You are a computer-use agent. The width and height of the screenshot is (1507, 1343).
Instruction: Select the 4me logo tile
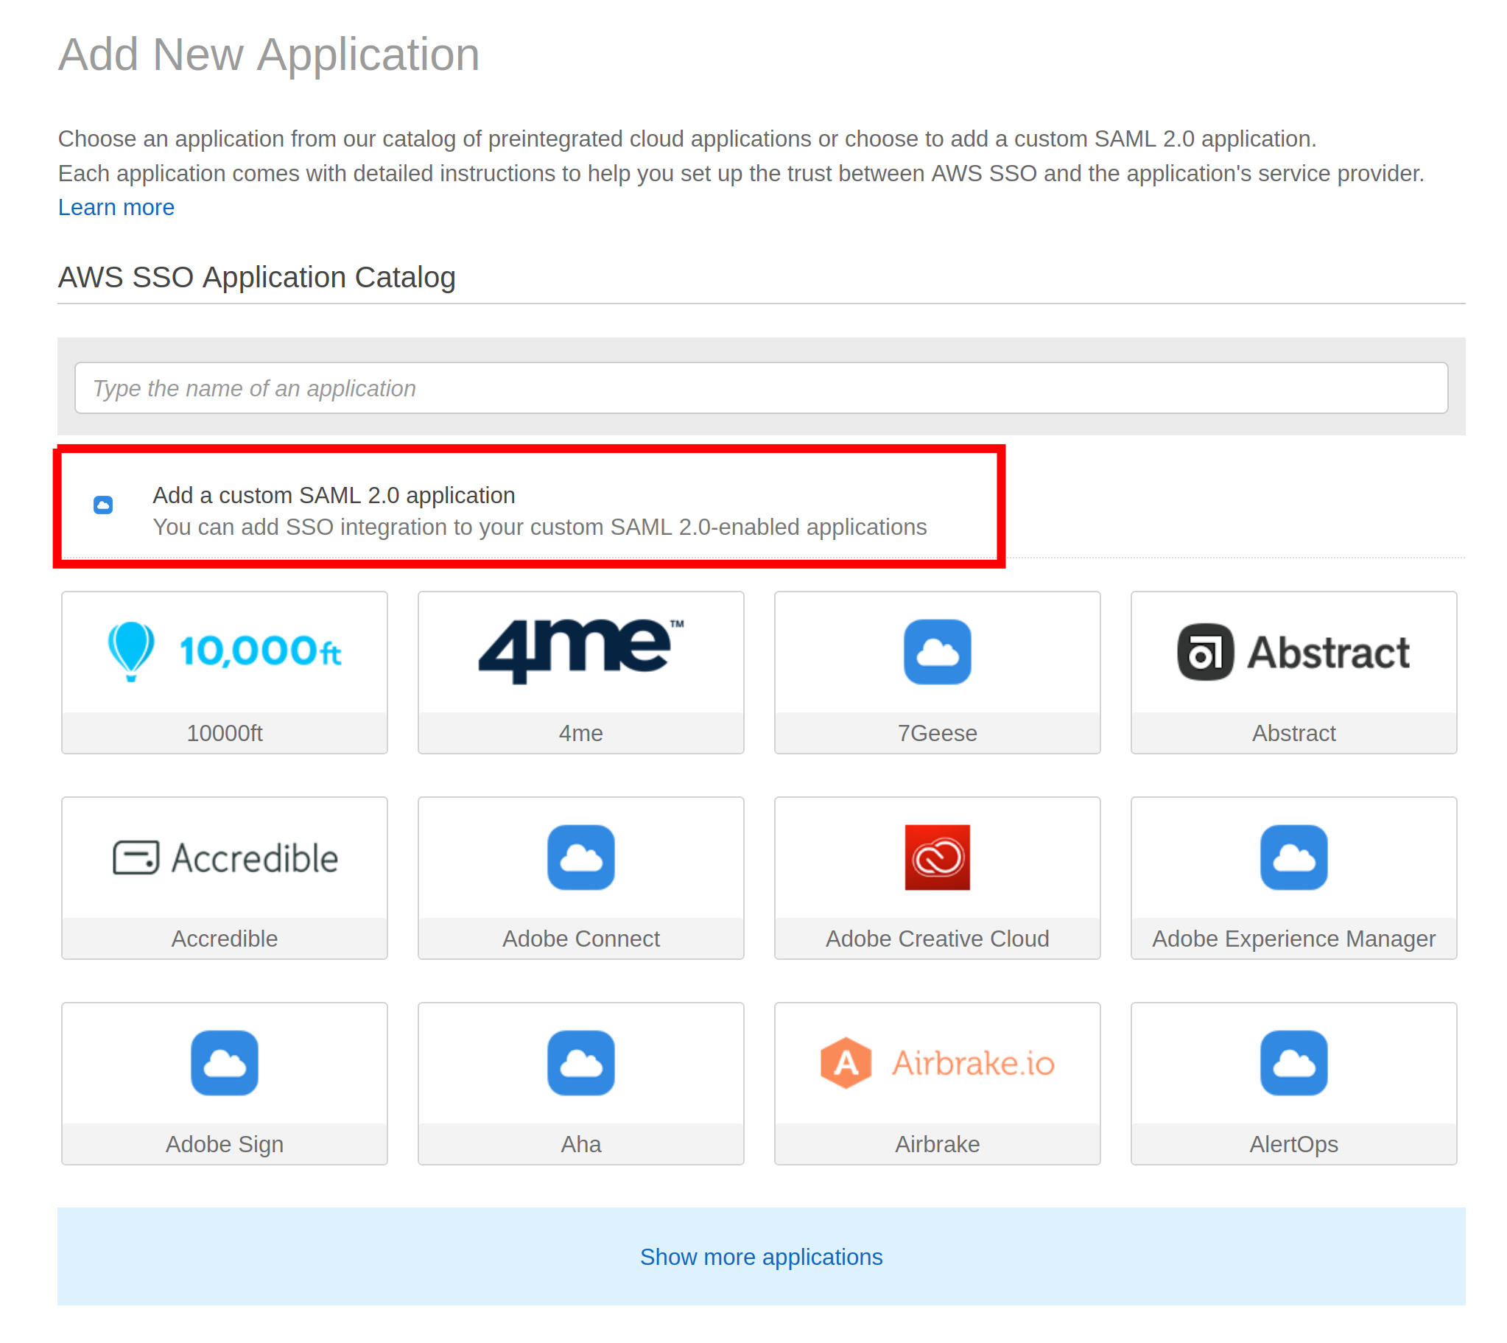coord(580,651)
